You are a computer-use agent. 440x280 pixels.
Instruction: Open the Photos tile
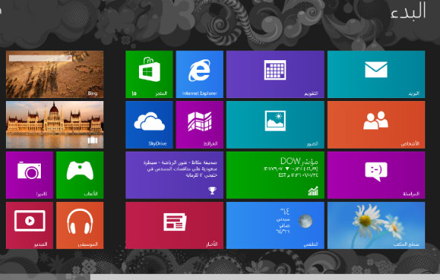tap(275, 125)
